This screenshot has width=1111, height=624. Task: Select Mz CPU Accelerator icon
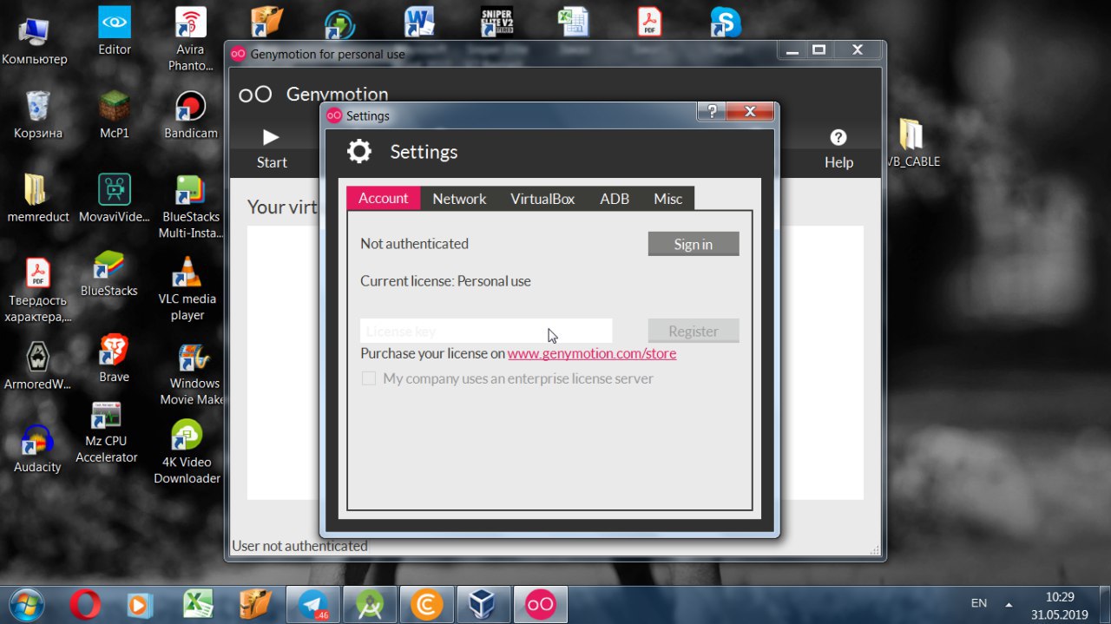pos(107,432)
